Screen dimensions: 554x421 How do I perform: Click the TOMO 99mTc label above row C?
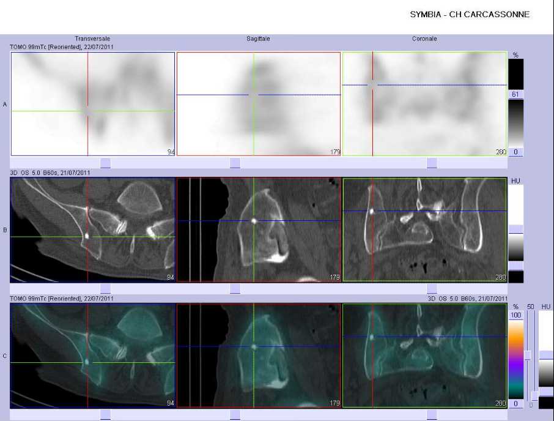pos(62,299)
